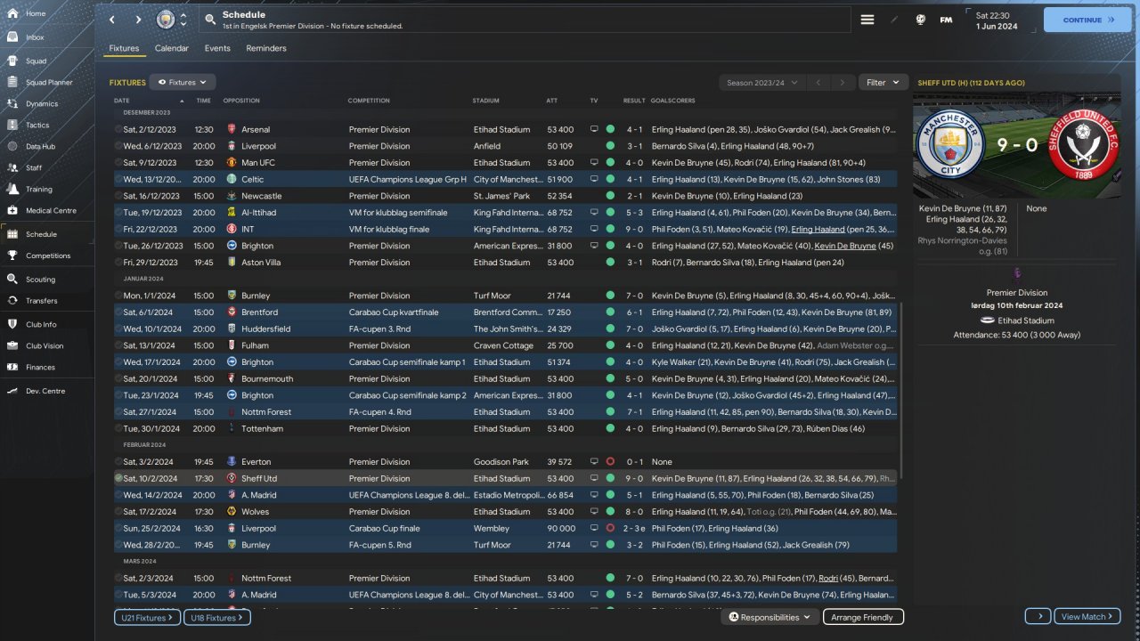This screenshot has height=641, width=1140.
Task: Open Medical Centre from the sidebar
Action: (13, 211)
